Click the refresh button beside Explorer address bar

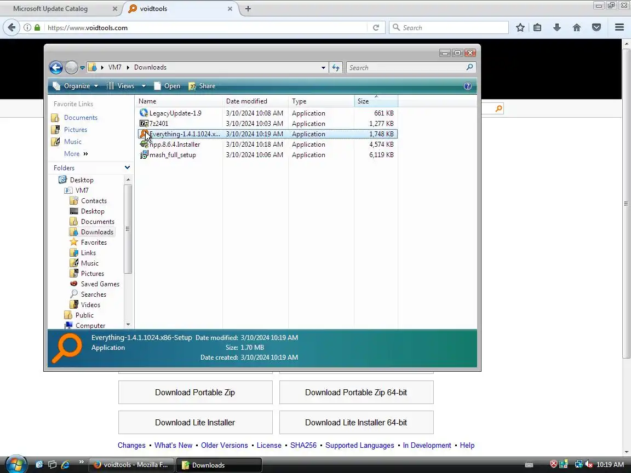336,67
